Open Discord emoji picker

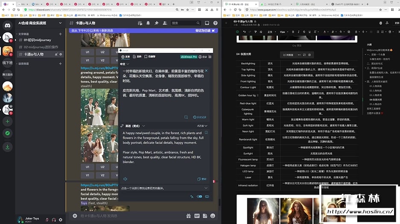pyautogui.click(x=213, y=215)
